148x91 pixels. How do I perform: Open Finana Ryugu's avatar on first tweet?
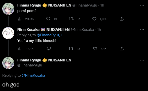[8, 9]
